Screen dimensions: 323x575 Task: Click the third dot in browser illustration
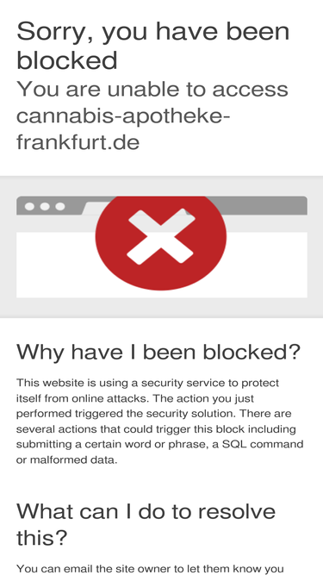tap(60, 207)
